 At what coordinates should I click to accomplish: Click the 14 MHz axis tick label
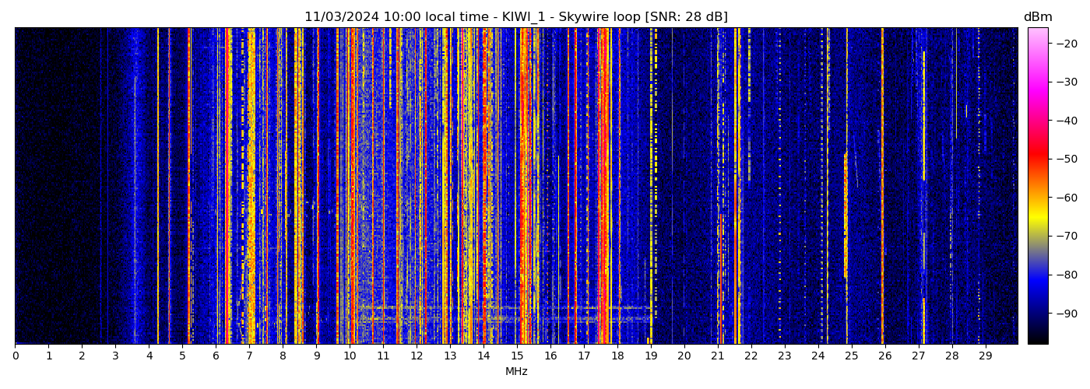coord(483,356)
